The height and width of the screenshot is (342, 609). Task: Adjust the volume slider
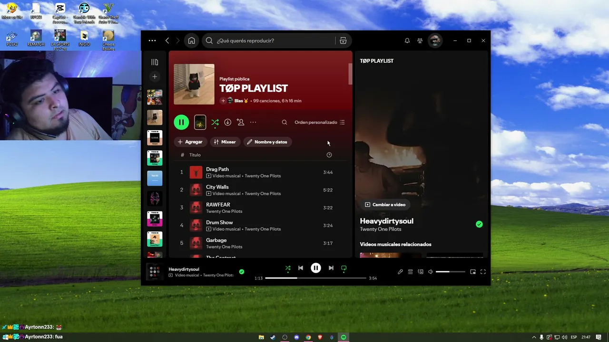(x=450, y=272)
